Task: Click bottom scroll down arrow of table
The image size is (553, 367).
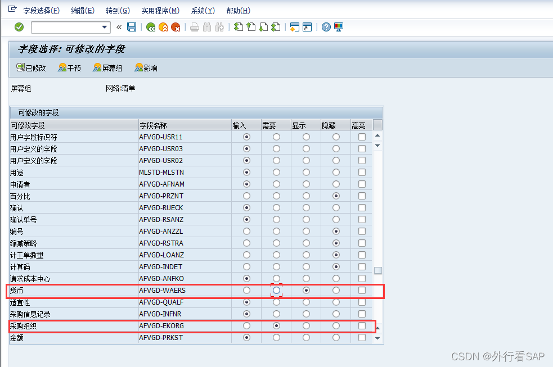Action: [377, 338]
